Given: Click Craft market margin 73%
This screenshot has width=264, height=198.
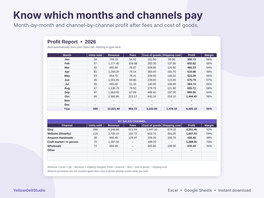Looking at the screenshot, I should click(x=209, y=142).
